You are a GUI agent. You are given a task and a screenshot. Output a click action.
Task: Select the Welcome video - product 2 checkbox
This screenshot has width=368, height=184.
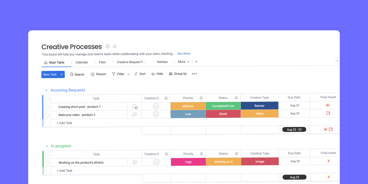pyautogui.click(x=47, y=115)
